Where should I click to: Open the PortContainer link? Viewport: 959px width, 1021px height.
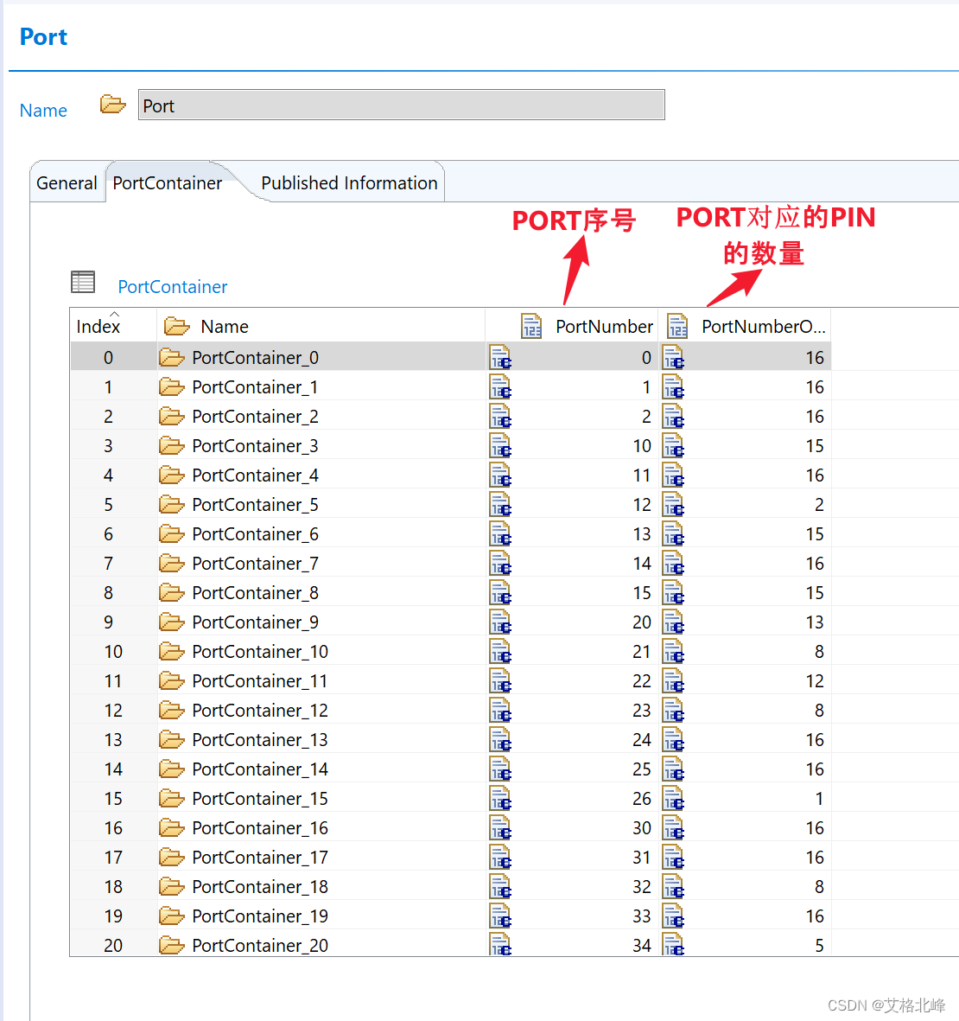pos(172,286)
